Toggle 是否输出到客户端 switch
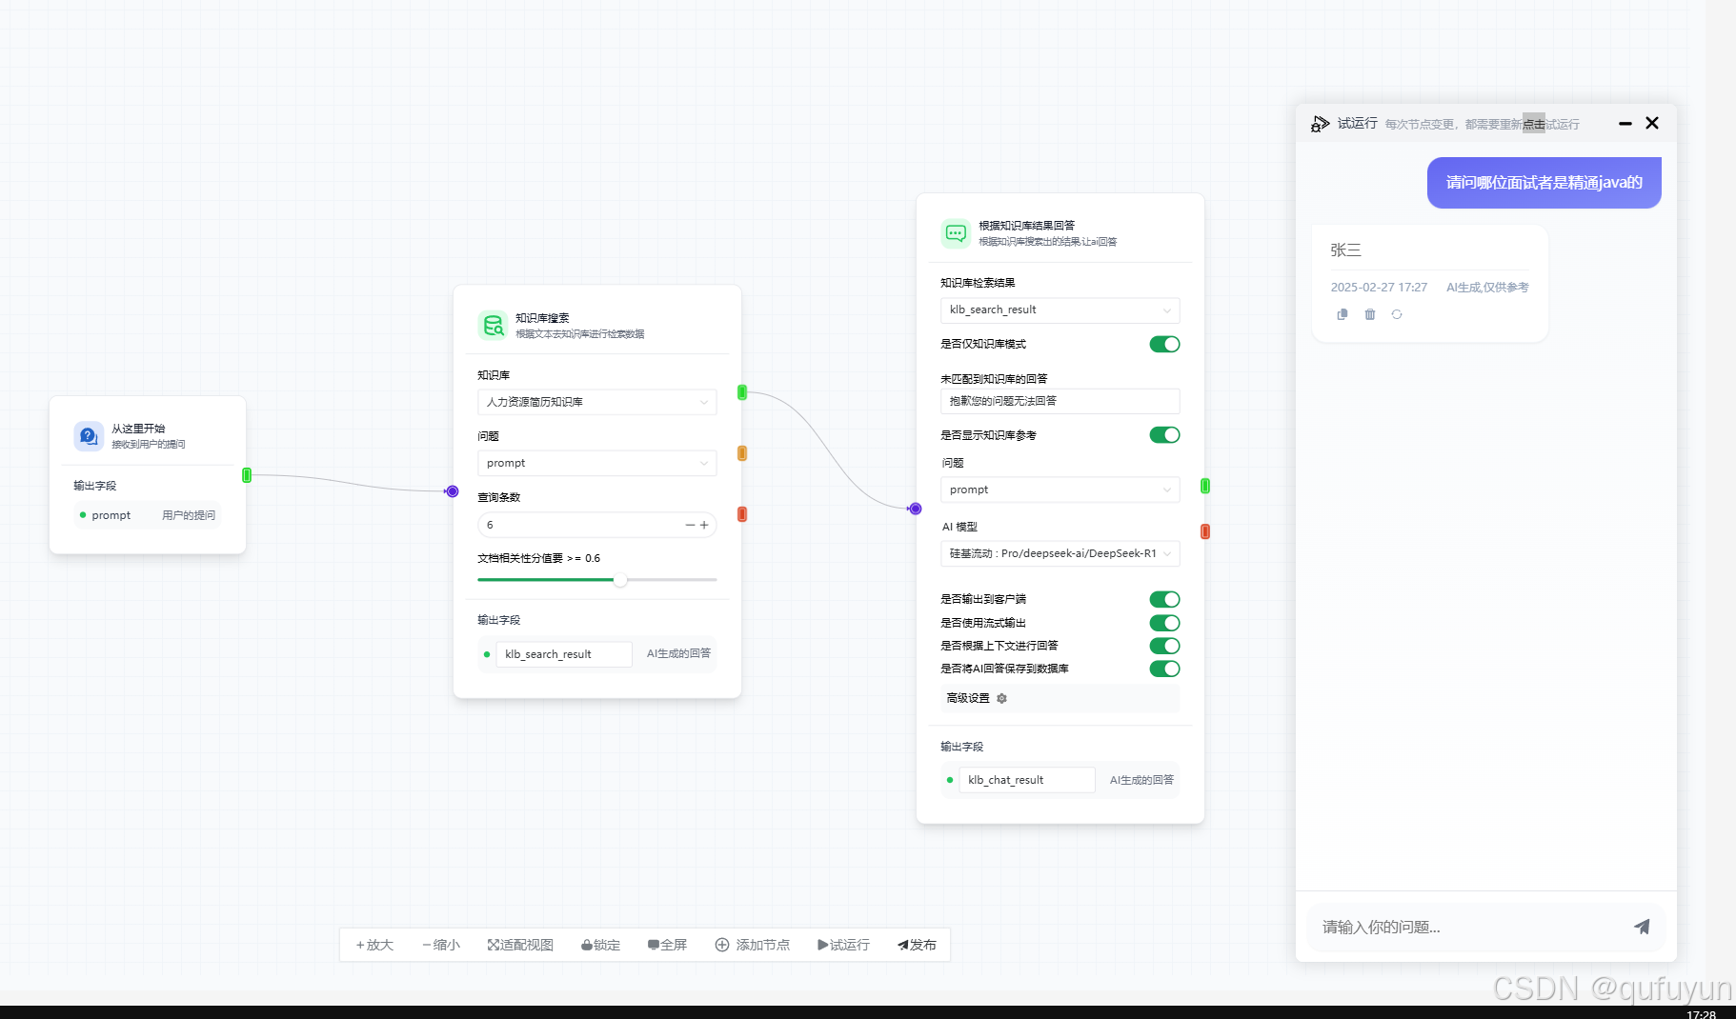 1164,599
